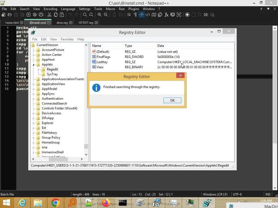Toggle the highlighted Indent Guide icon
Screen dimensions: 278x208
141,15
